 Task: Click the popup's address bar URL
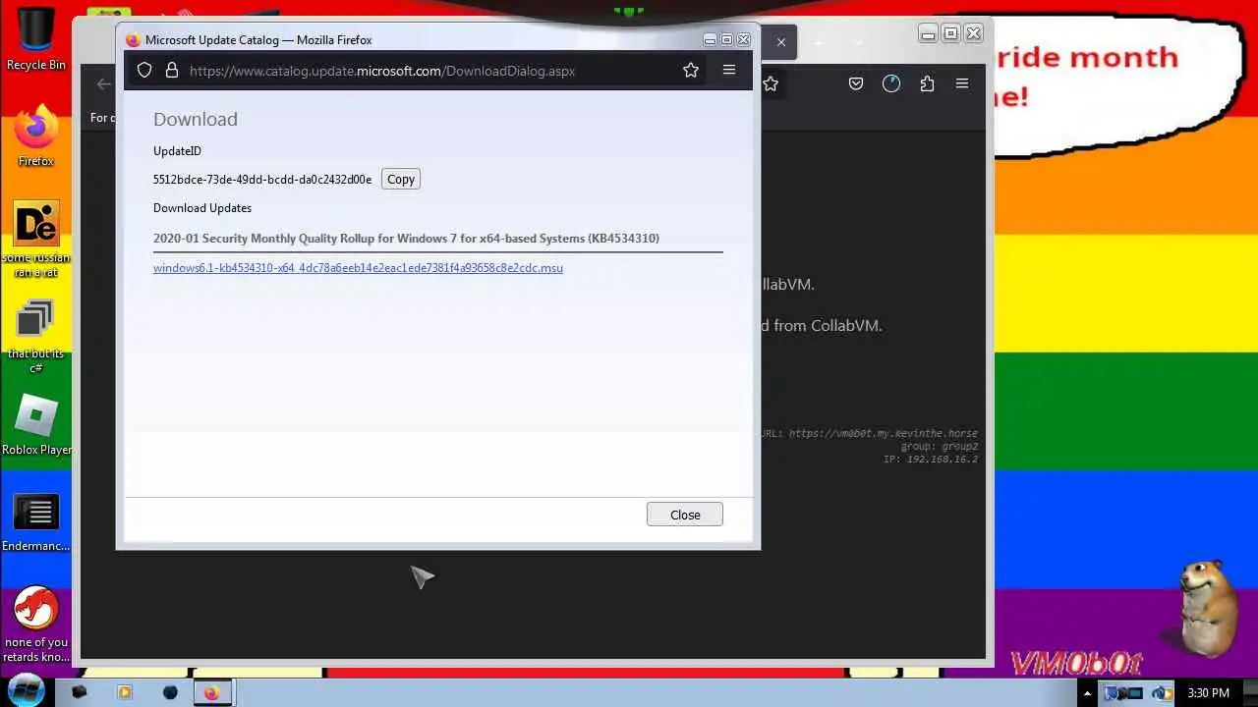click(x=382, y=71)
